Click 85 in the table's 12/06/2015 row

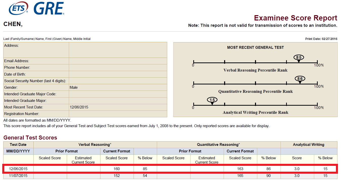pyautogui.click(x=145, y=169)
